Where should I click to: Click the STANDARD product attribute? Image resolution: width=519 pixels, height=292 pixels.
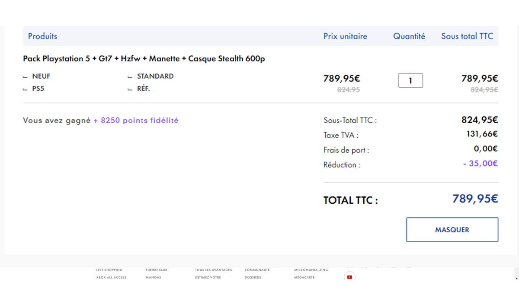click(155, 76)
